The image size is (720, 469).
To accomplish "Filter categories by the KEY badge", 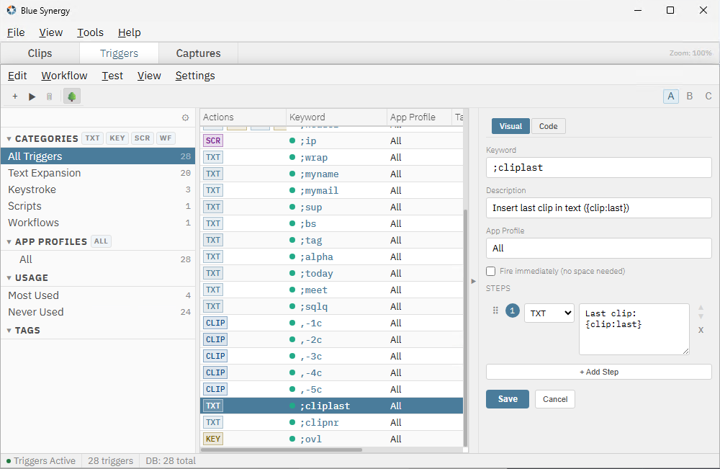I will tap(117, 138).
